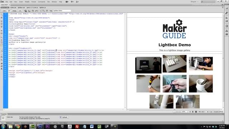Click the Select tool in design status bar
The height and width of the screenshot is (129, 229).
tap(174, 112)
